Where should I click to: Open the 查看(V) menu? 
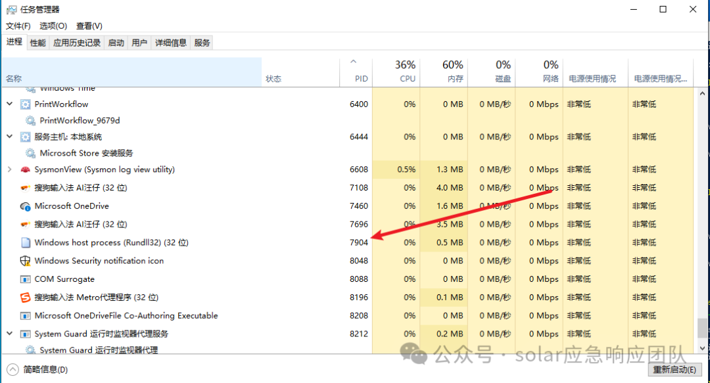coord(89,26)
